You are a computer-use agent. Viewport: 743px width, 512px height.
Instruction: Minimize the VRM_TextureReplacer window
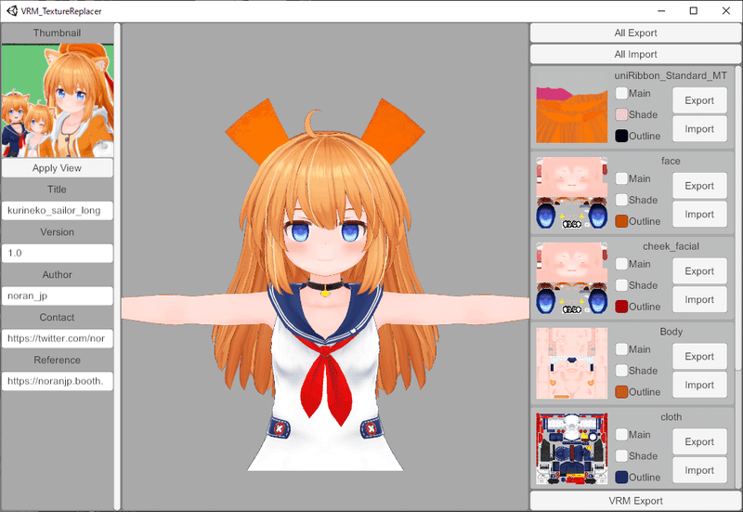tap(661, 10)
